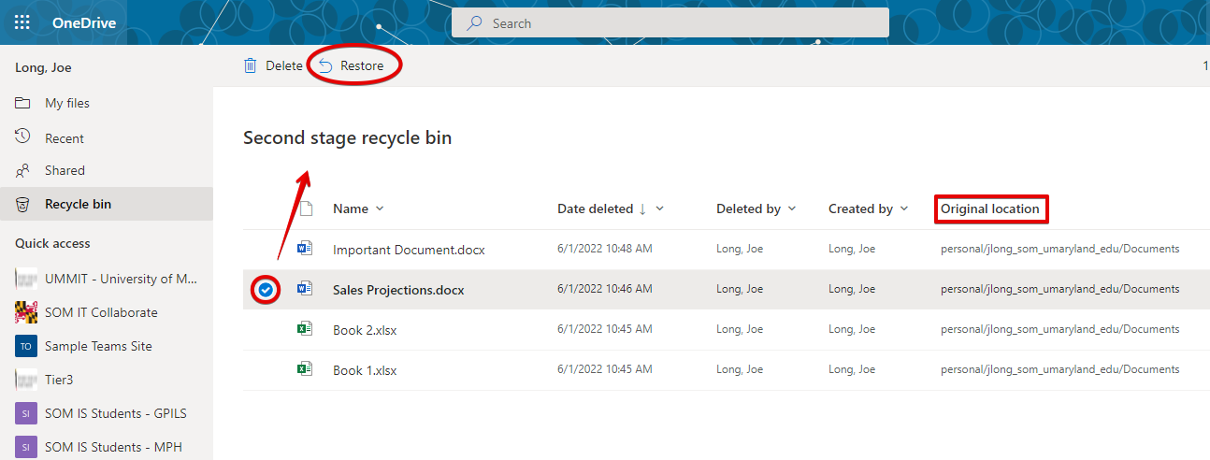
Task: Click into the Search box
Action: tap(670, 22)
